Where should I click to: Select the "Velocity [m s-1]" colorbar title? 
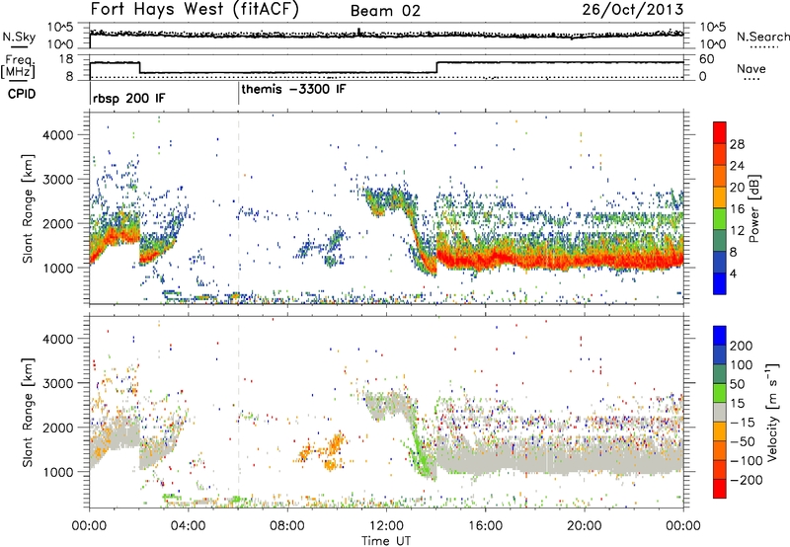771,412
